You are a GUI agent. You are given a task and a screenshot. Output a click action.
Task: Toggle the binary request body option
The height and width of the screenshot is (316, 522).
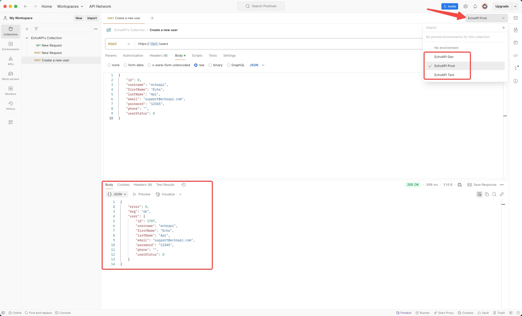pyautogui.click(x=210, y=65)
